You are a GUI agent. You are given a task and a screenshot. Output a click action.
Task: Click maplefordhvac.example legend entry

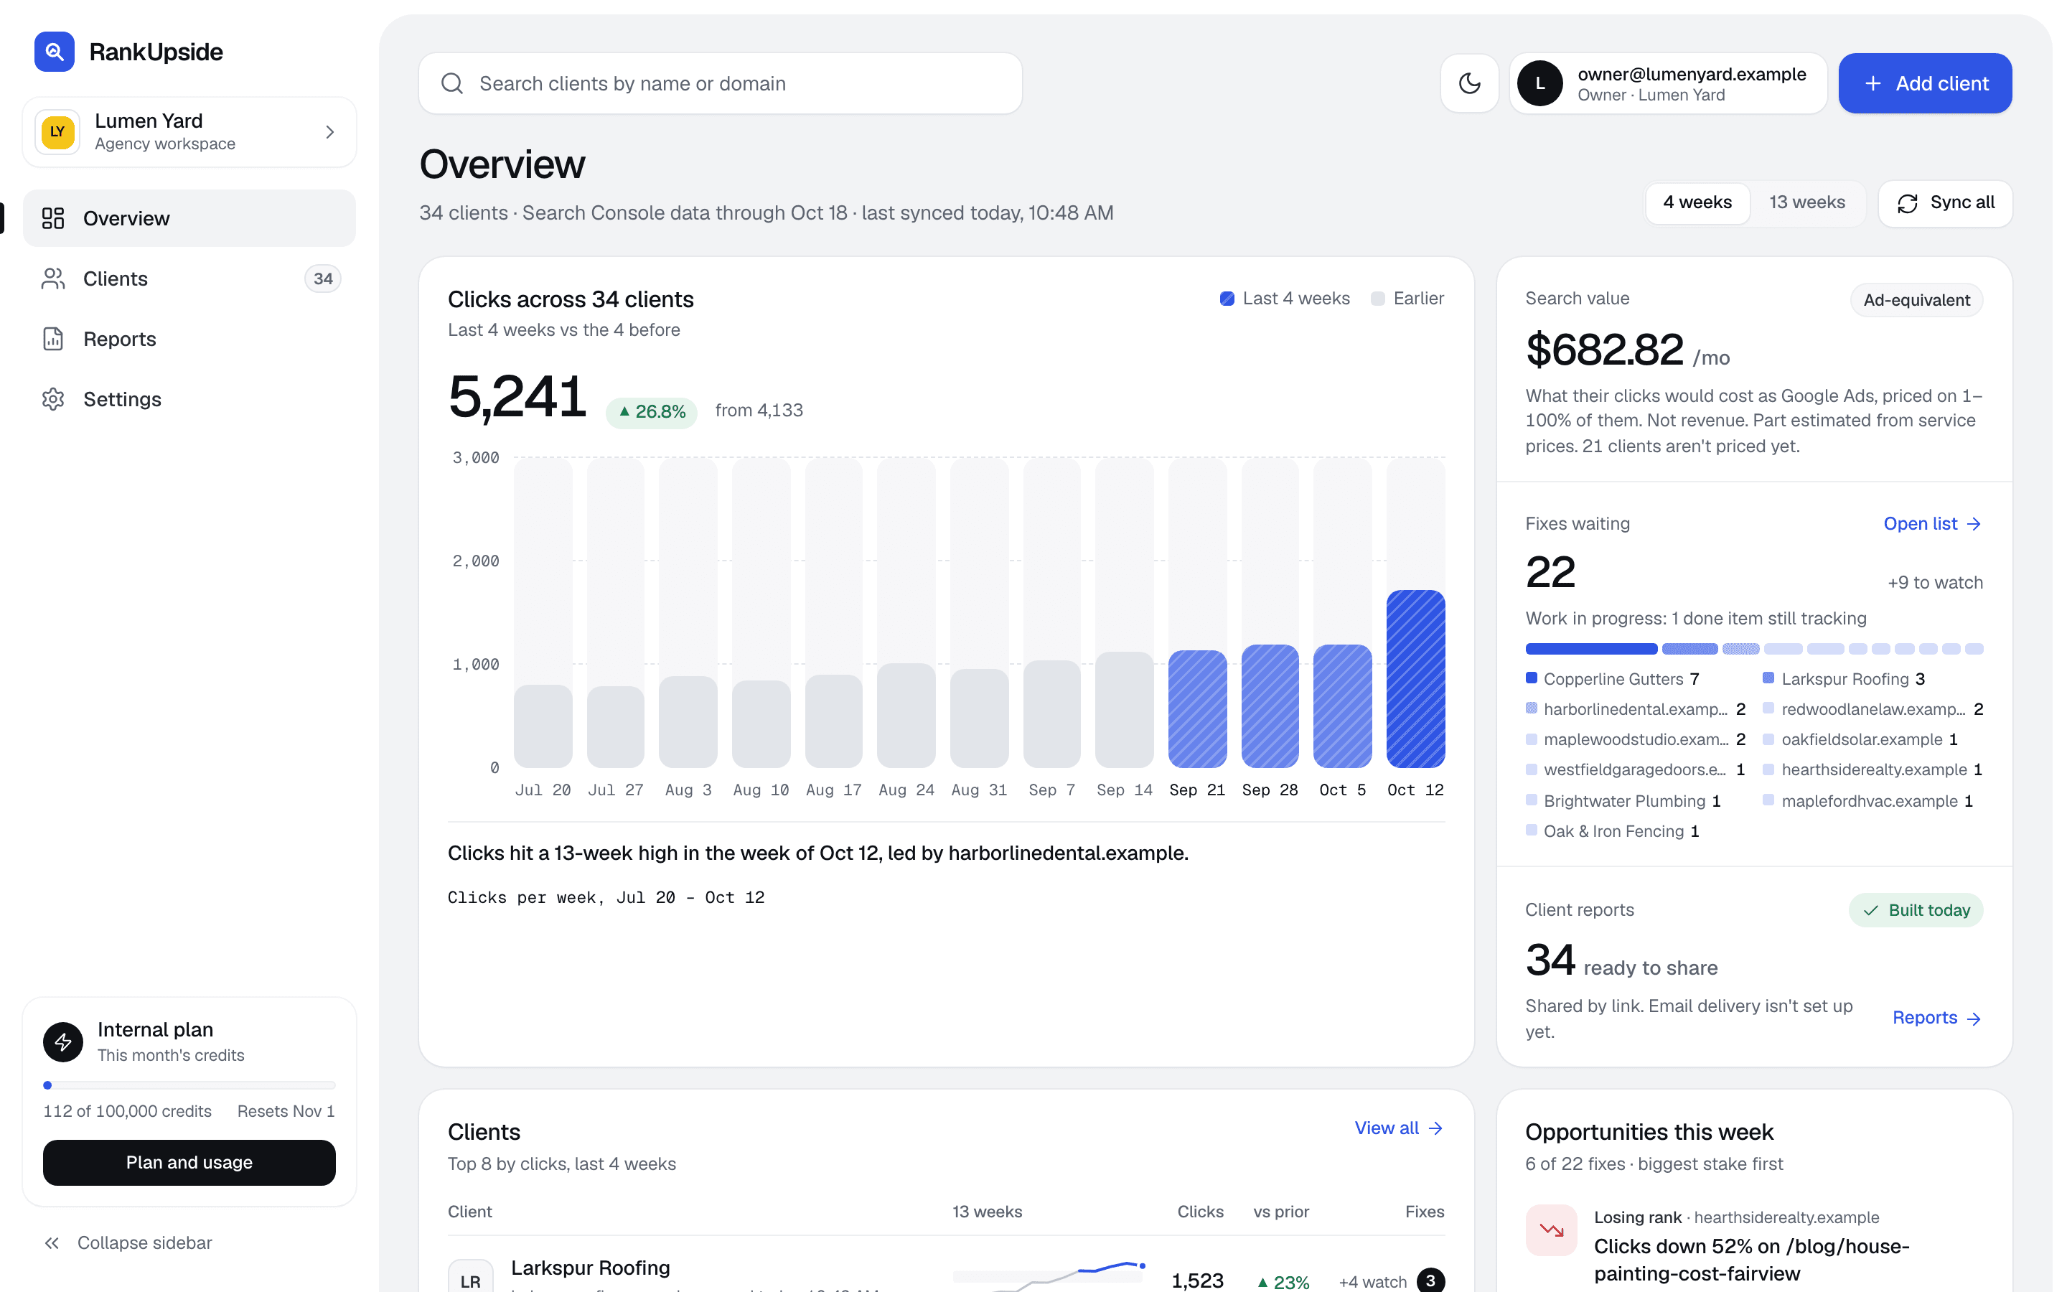(1868, 800)
